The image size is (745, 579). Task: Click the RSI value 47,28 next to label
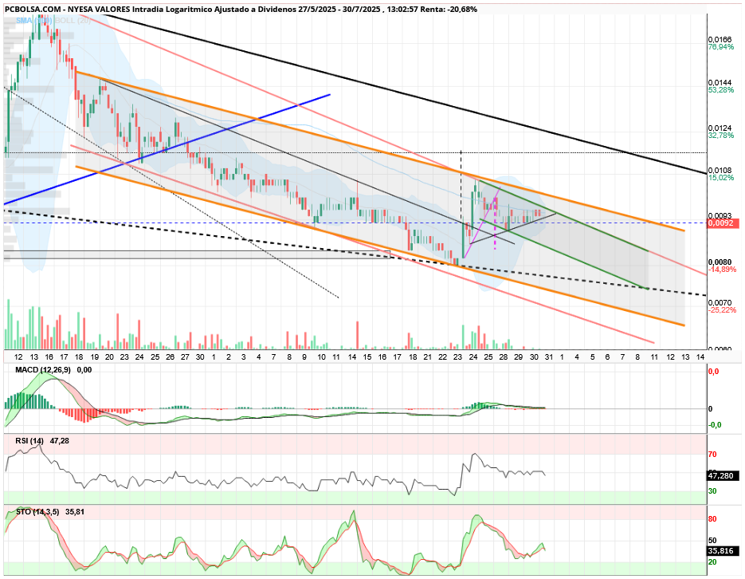pyautogui.click(x=60, y=441)
